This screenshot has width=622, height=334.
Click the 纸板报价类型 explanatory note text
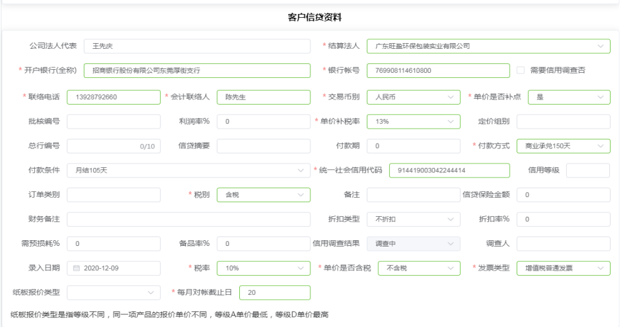click(x=169, y=314)
